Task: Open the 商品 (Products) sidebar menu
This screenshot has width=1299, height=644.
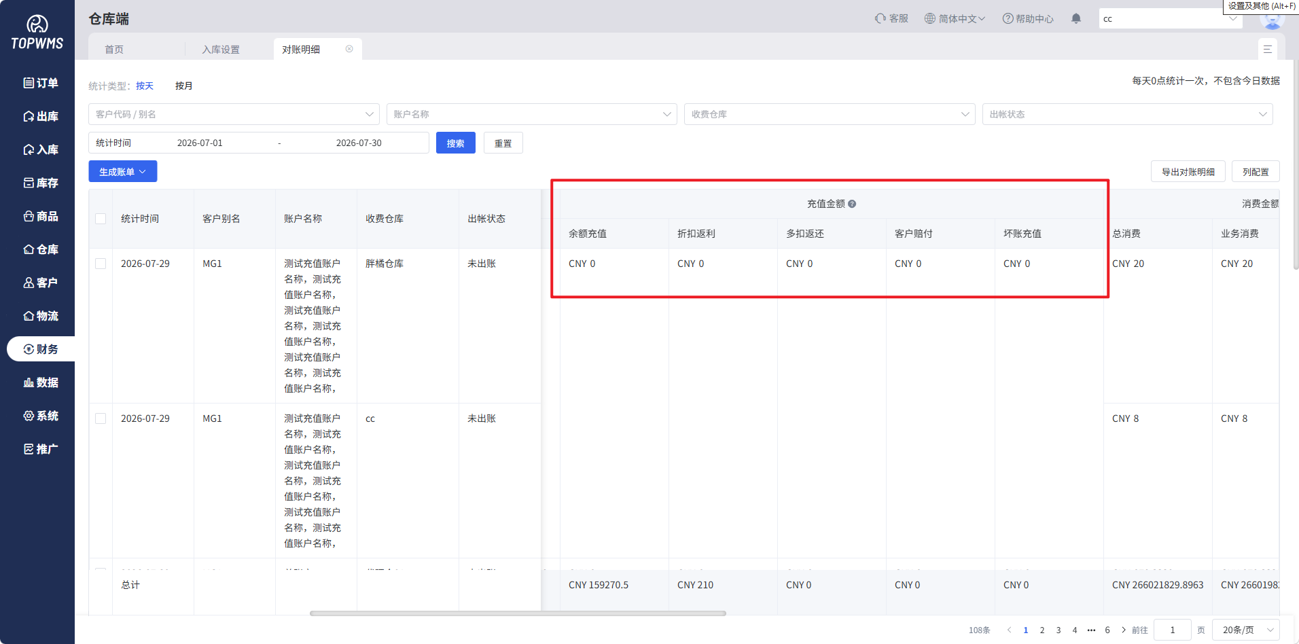Action: [40, 216]
